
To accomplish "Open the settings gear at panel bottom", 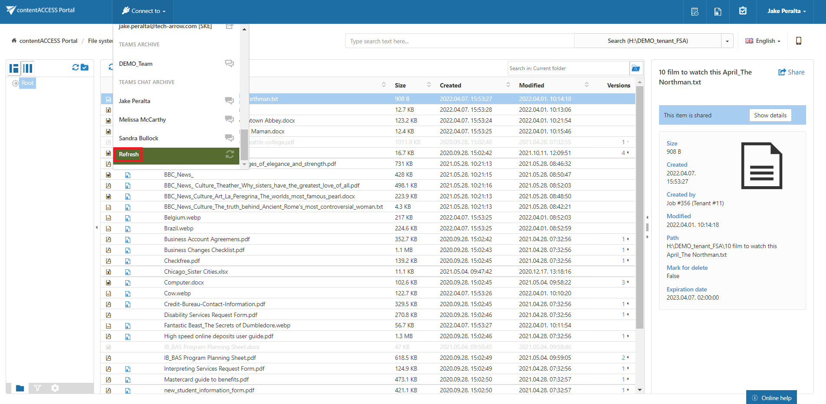I will [55, 388].
